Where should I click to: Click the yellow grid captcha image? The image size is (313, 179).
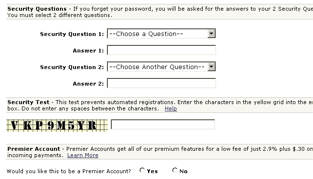pos(57,125)
